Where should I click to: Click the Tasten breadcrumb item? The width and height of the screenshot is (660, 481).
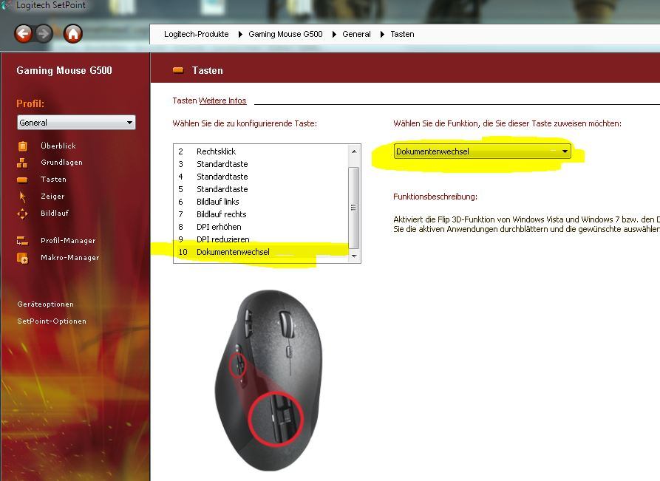click(x=402, y=34)
